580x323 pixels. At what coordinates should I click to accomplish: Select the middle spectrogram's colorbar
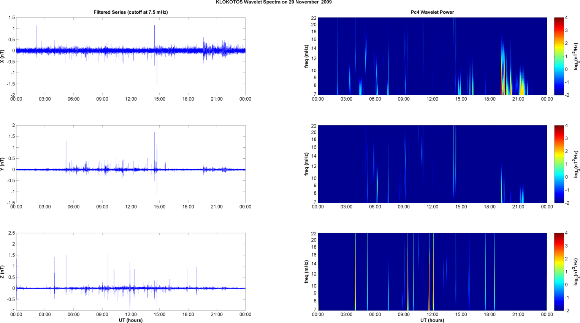[x=559, y=164]
